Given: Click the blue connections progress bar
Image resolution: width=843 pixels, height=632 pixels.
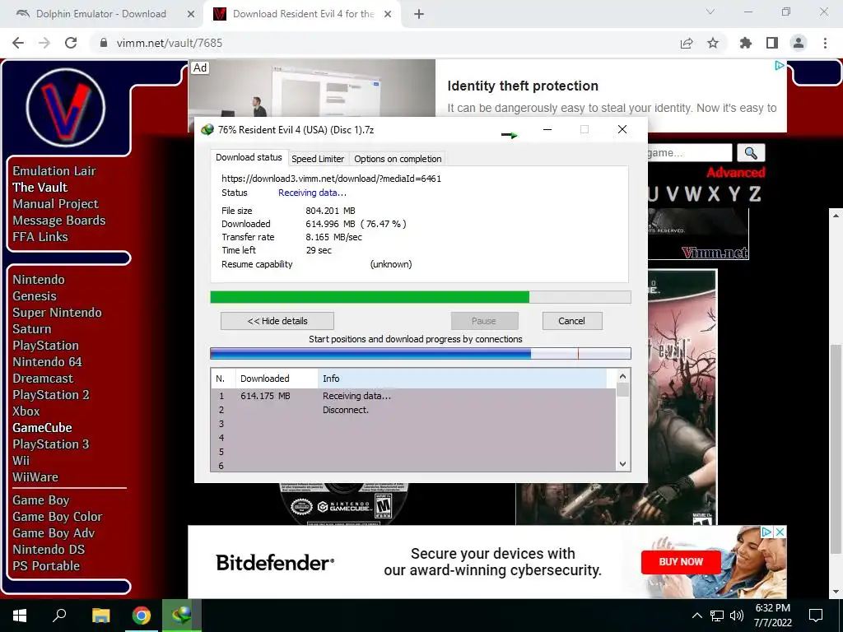Looking at the screenshot, I should tap(421, 353).
